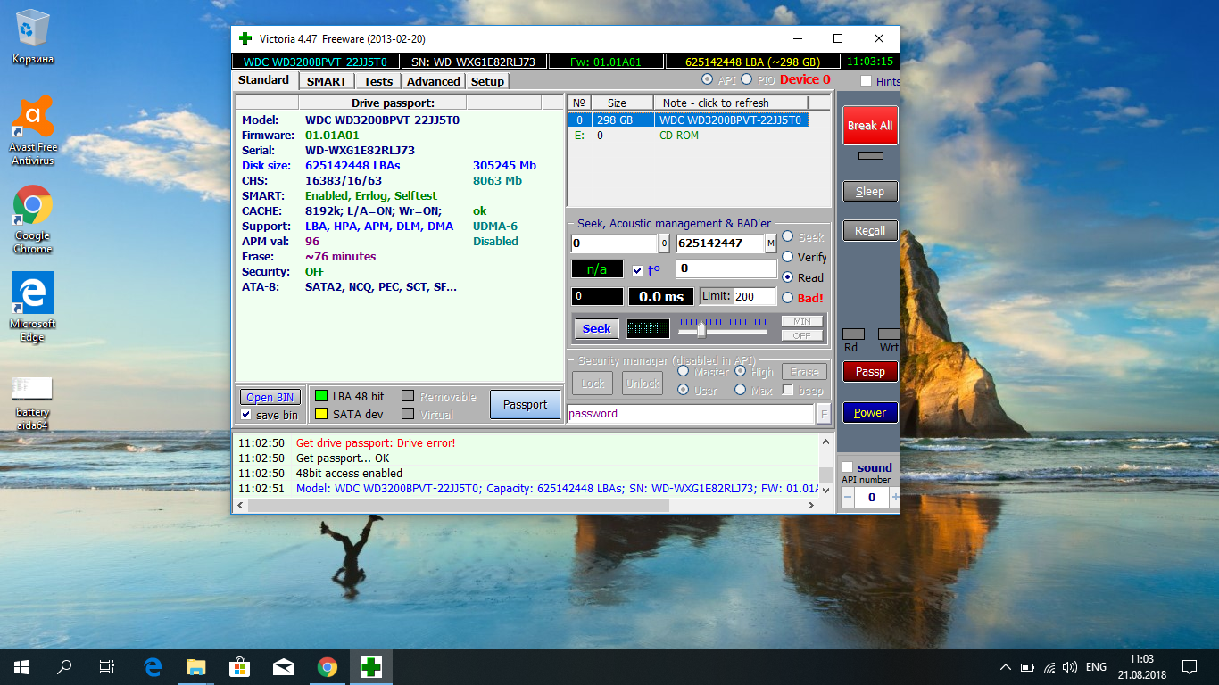Click the Break All button
Image resolution: width=1219 pixels, height=685 pixels.
[x=870, y=126]
